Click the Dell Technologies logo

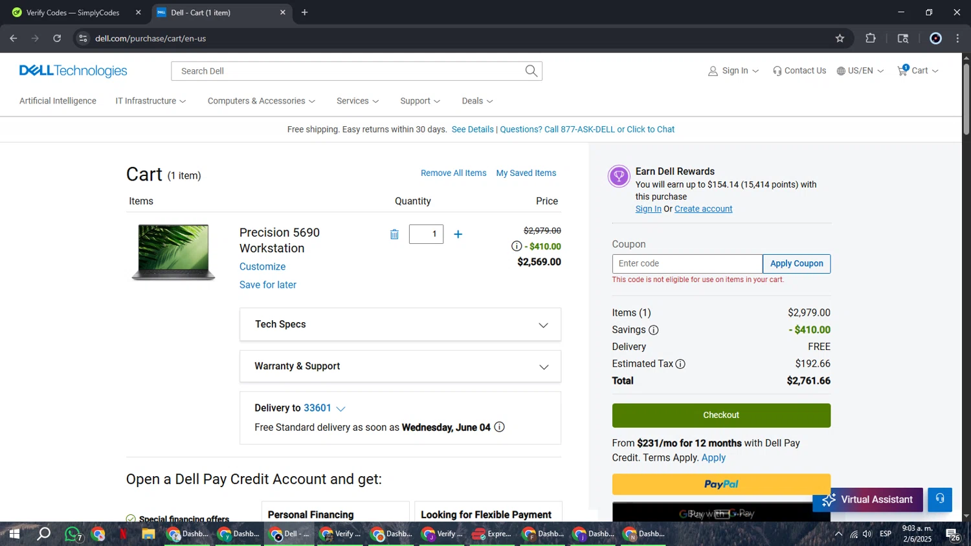73,71
